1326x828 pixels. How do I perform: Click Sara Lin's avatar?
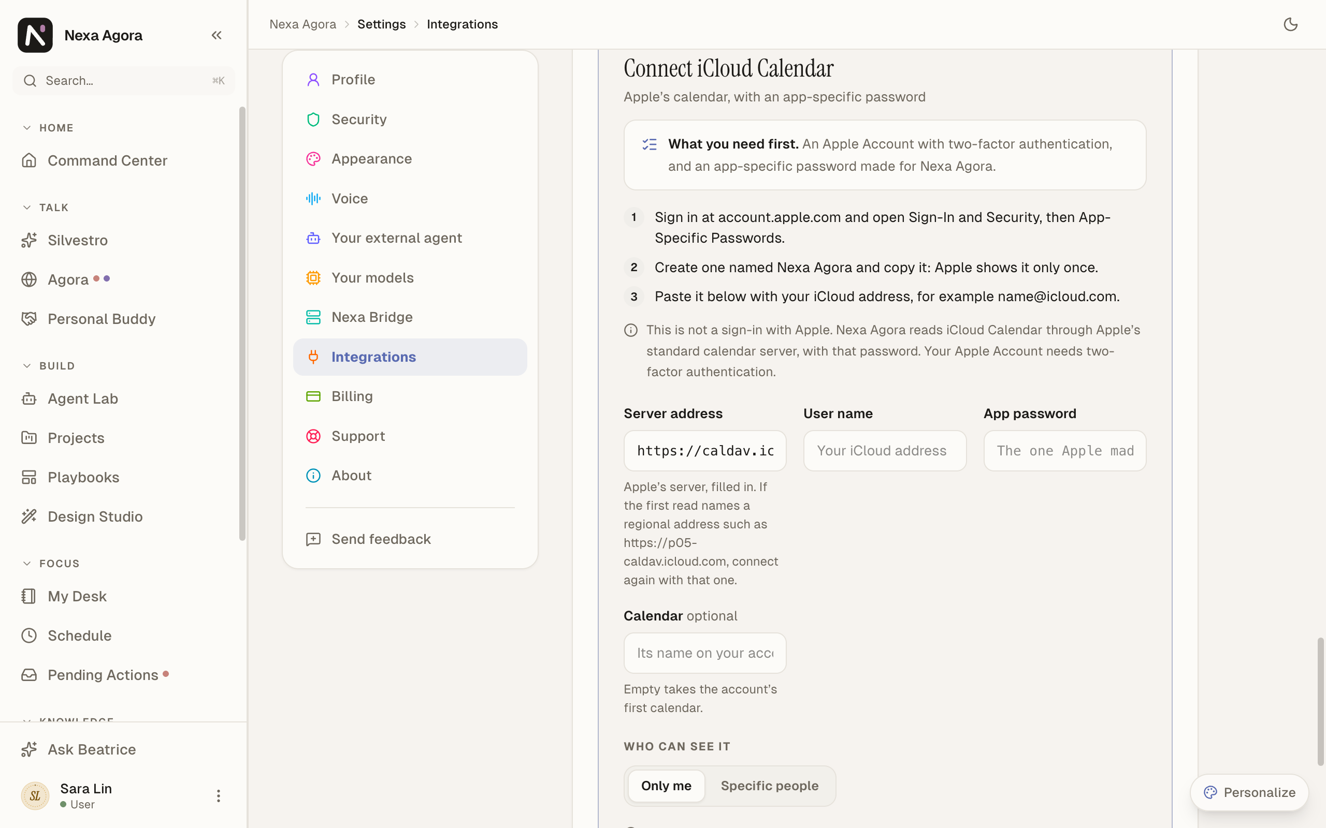click(x=35, y=796)
